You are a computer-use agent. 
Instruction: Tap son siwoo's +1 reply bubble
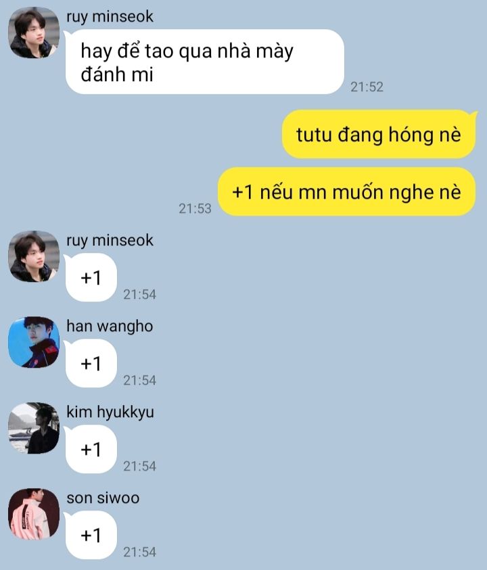click(91, 535)
